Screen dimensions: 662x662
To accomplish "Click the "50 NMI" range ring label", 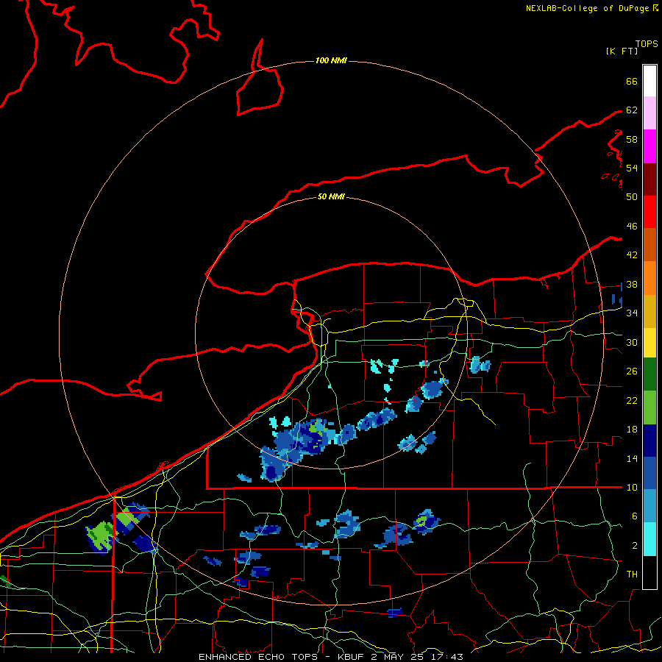I will coord(331,196).
